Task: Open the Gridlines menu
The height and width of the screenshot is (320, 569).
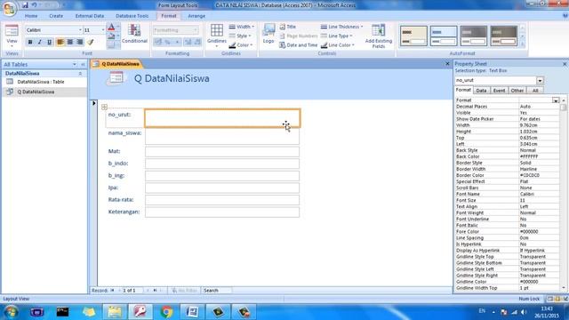Action: [217, 36]
